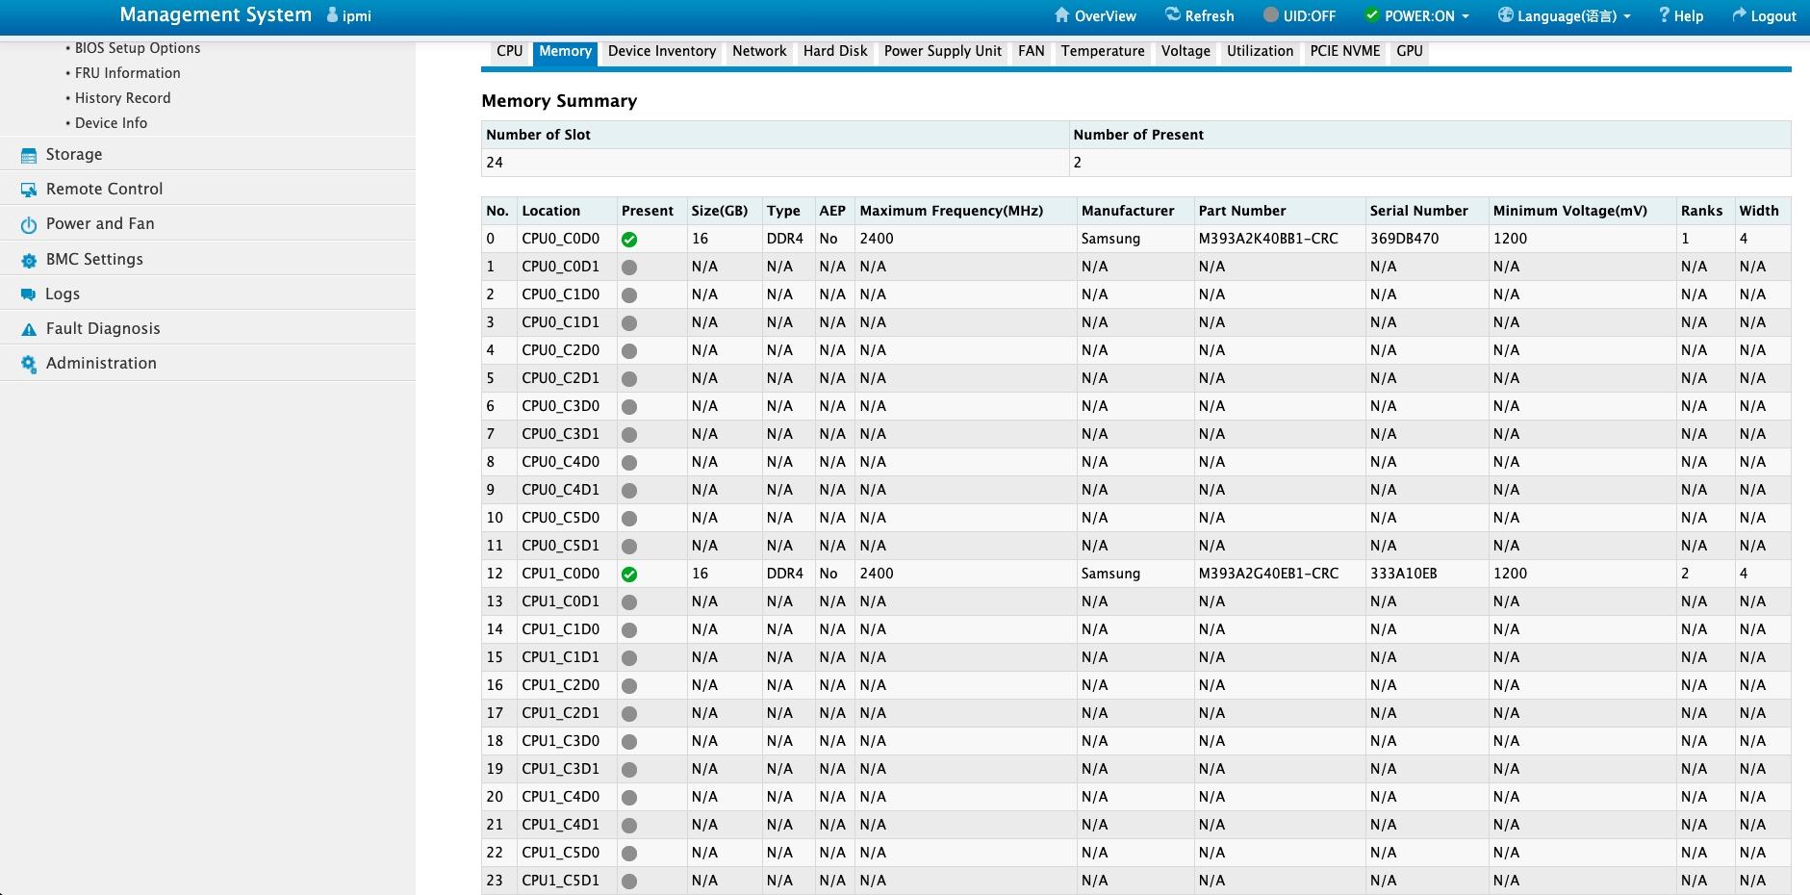Open the POWER:ON dropdown
This screenshot has height=895, width=1810.
(x=1417, y=15)
